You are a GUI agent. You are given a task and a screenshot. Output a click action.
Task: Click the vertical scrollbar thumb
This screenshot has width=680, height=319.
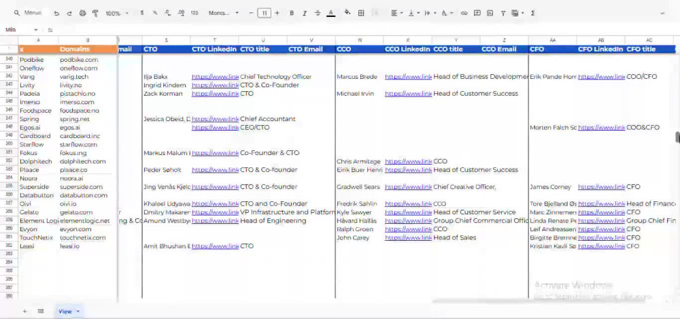677,137
